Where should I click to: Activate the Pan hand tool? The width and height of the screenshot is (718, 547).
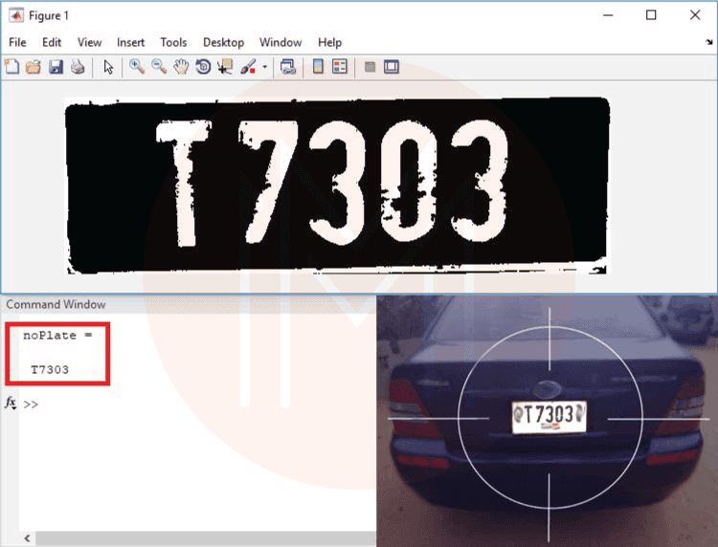(181, 67)
